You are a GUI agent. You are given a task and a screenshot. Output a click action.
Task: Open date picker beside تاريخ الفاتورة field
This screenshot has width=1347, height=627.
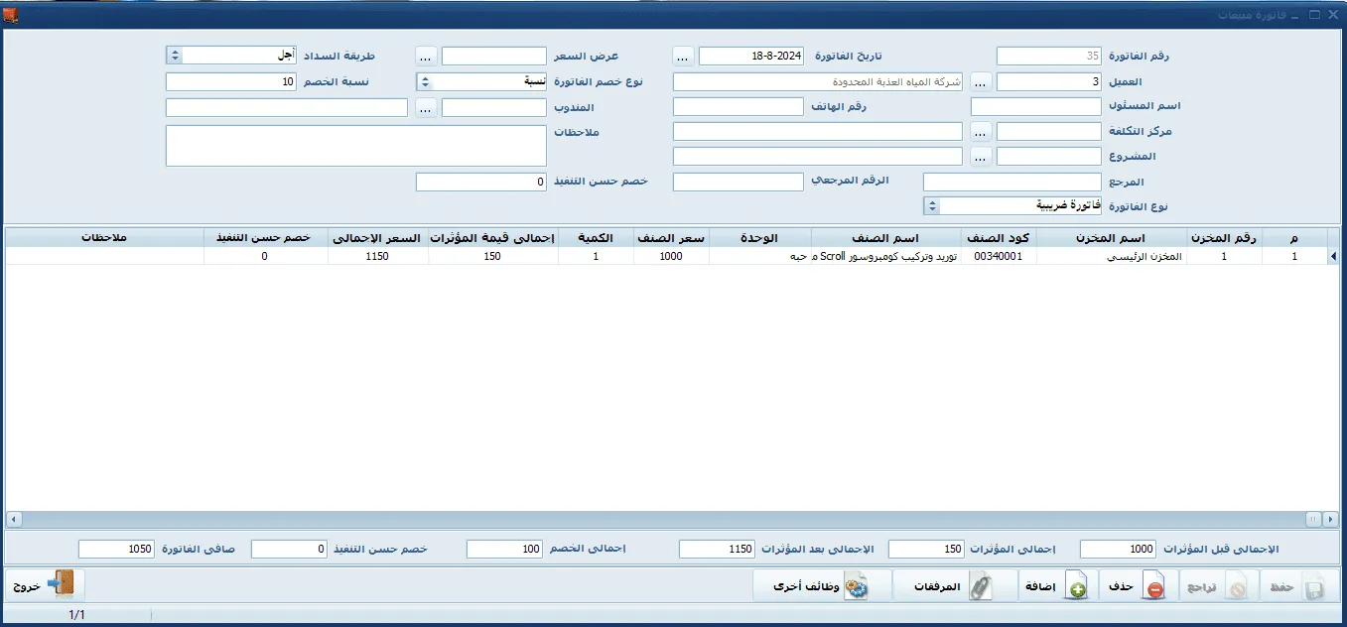tap(683, 57)
